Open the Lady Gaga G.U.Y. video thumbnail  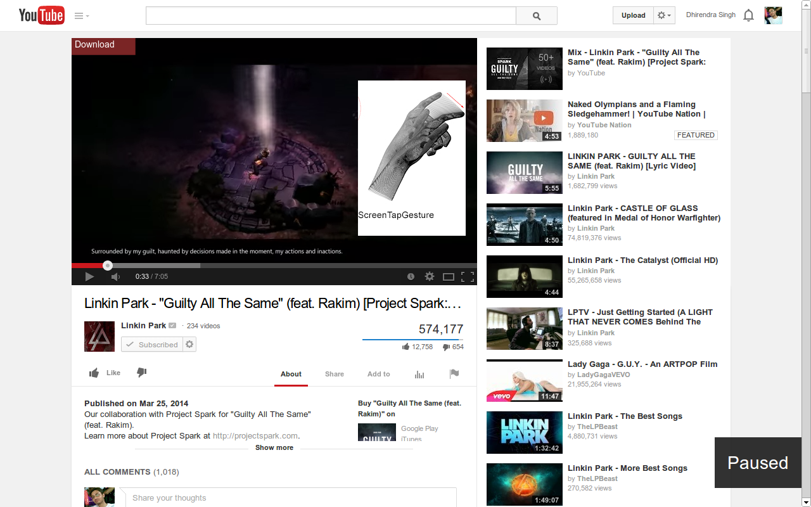[x=525, y=380]
